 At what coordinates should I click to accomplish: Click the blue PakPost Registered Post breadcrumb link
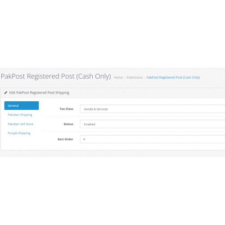(173, 77)
